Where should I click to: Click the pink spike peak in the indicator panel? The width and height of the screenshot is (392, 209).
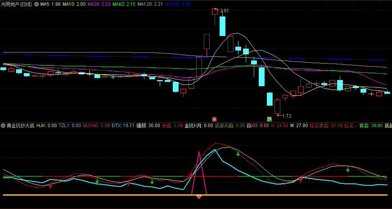(199, 153)
